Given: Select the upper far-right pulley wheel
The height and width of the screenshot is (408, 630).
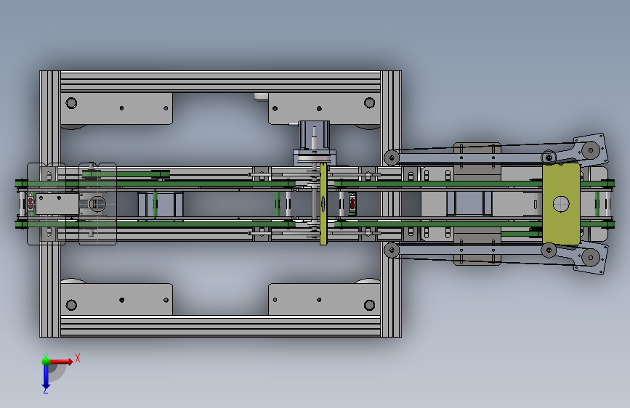Looking at the screenshot, I should pyautogui.click(x=591, y=150).
